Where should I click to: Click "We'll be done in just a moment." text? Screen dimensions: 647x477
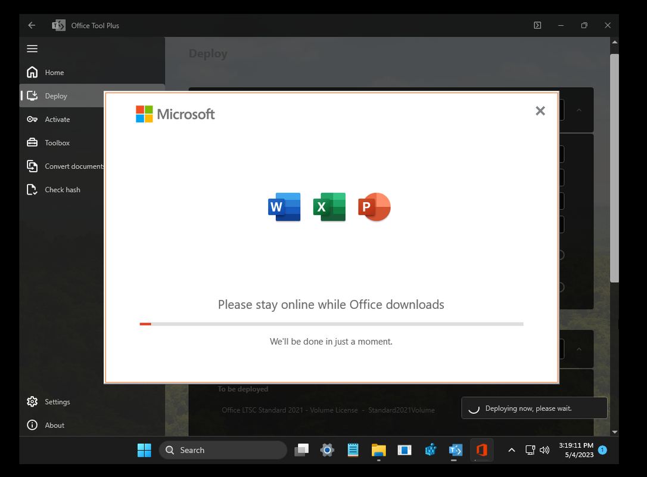click(x=331, y=342)
